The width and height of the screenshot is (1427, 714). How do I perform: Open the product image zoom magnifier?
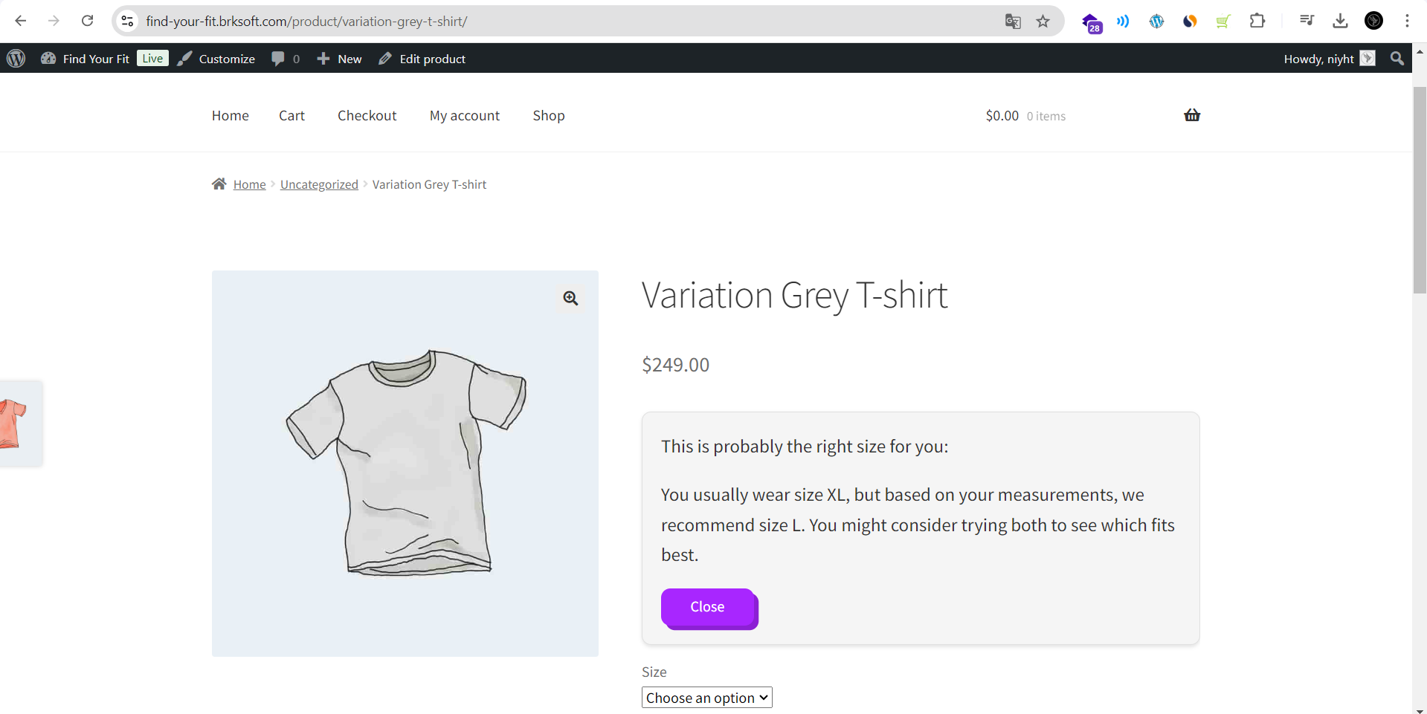click(570, 298)
